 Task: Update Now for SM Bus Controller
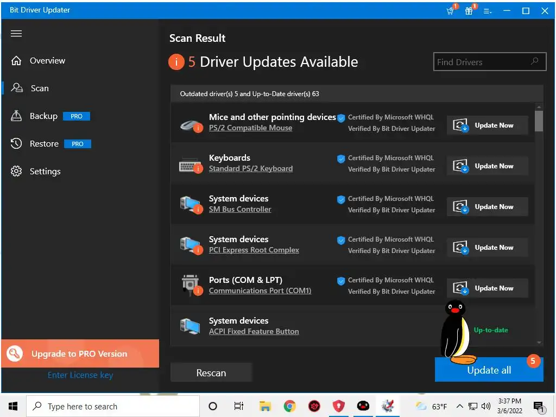coord(487,207)
